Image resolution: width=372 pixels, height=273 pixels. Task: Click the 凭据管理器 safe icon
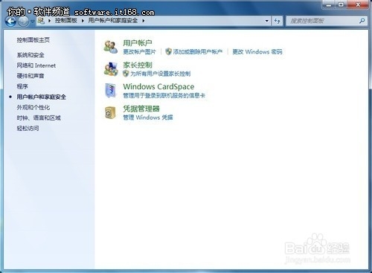(110, 112)
